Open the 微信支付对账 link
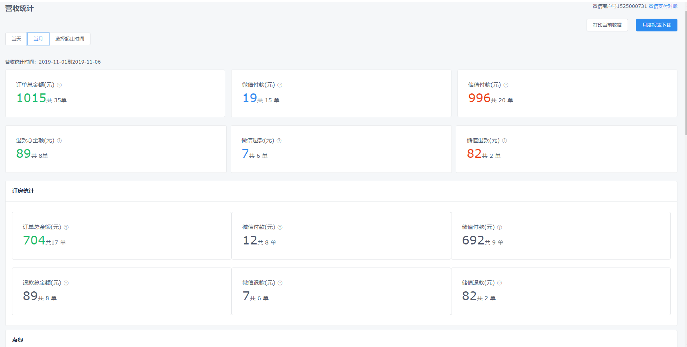The width and height of the screenshot is (687, 347). coord(663,6)
